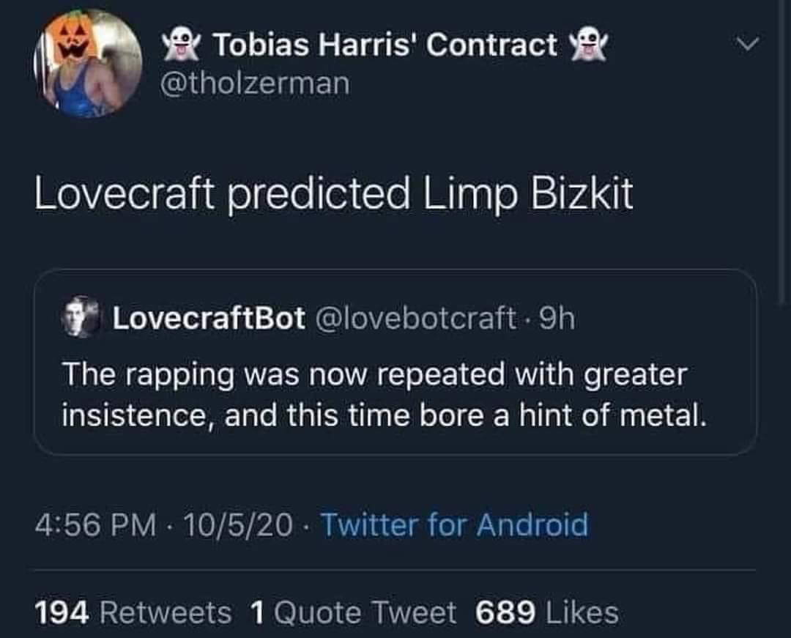Image resolution: width=791 pixels, height=638 pixels.
Task: Select the text Lovecraft predicted Limp Bizkit
Action: point(333,194)
